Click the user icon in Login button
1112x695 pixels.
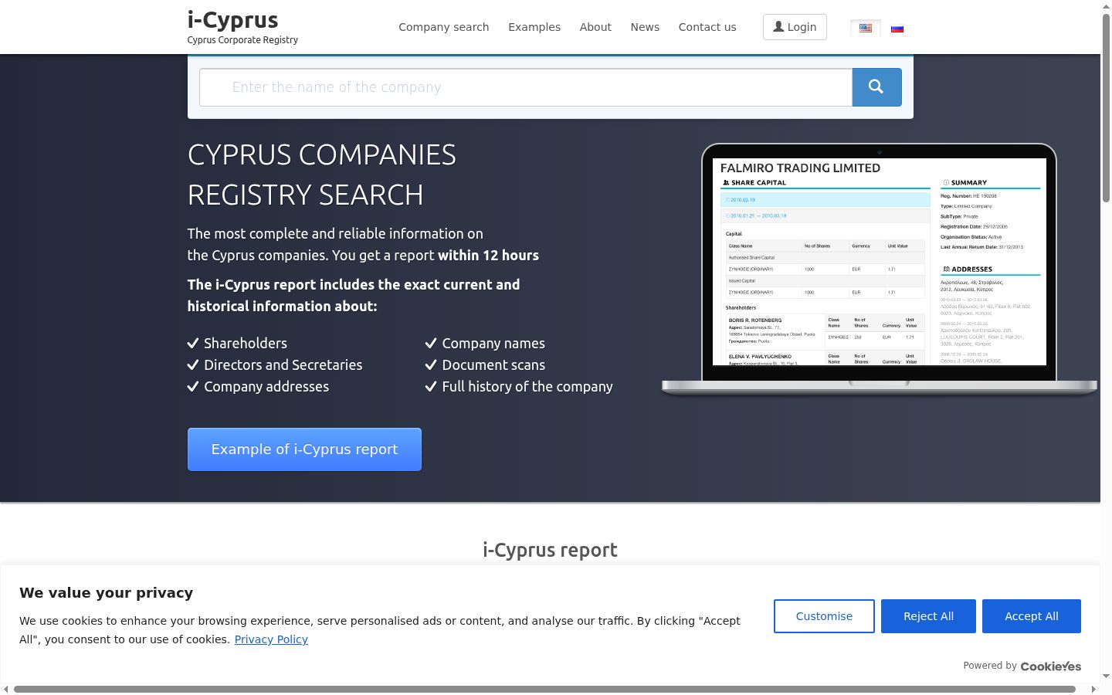coord(778,27)
